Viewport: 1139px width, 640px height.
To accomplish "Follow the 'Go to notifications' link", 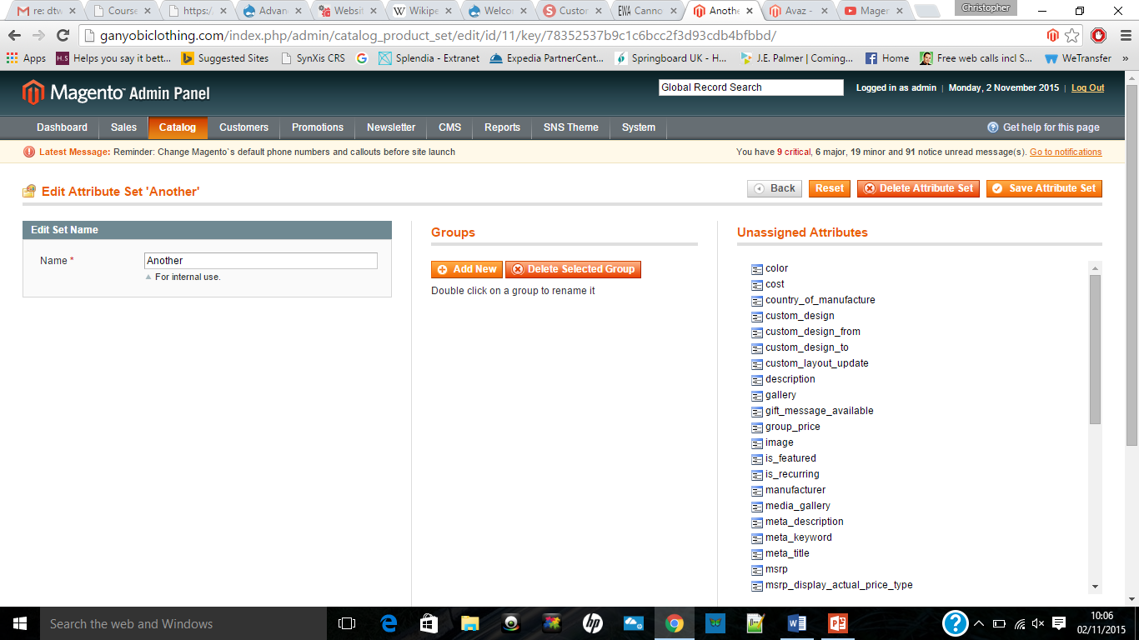I will (1065, 152).
